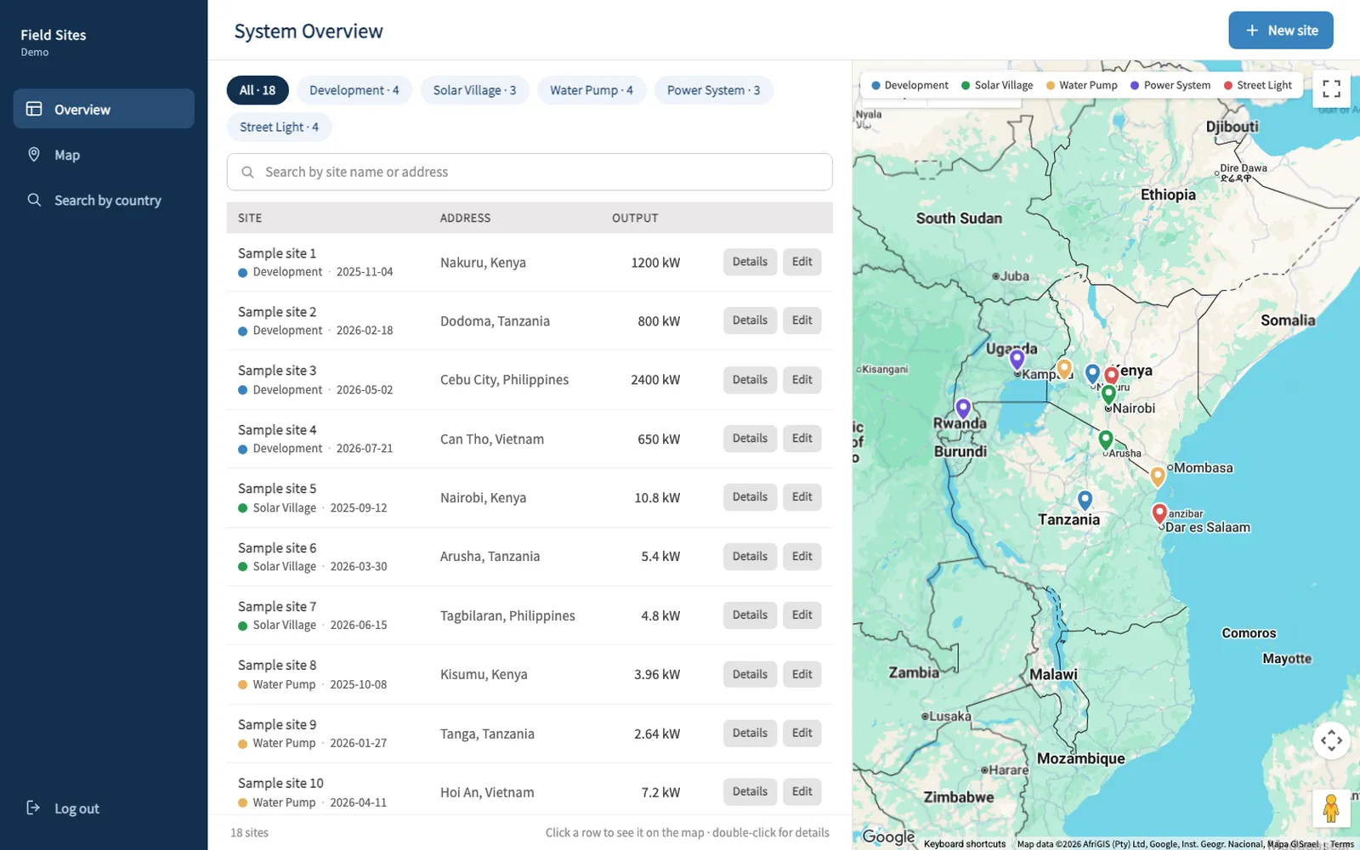Focus the site name search field
This screenshot has height=850, width=1360.
530,172
